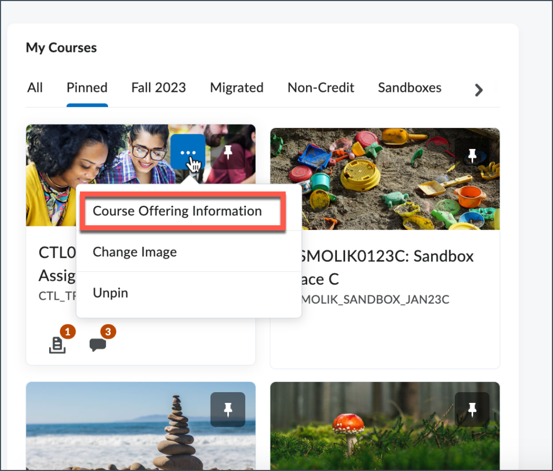Switch to the Migrated tab
The image size is (553, 471).
click(x=237, y=88)
